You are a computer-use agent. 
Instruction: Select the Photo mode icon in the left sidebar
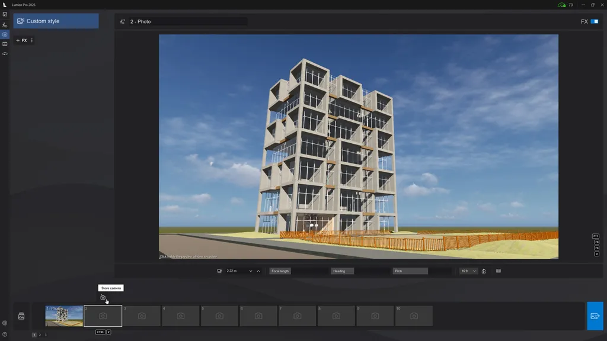click(x=5, y=34)
